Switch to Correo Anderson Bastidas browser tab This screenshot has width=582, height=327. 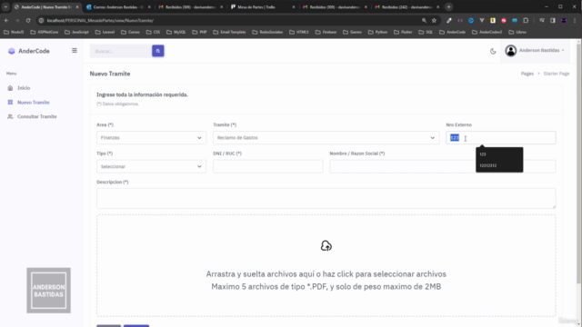pos(118,7)
